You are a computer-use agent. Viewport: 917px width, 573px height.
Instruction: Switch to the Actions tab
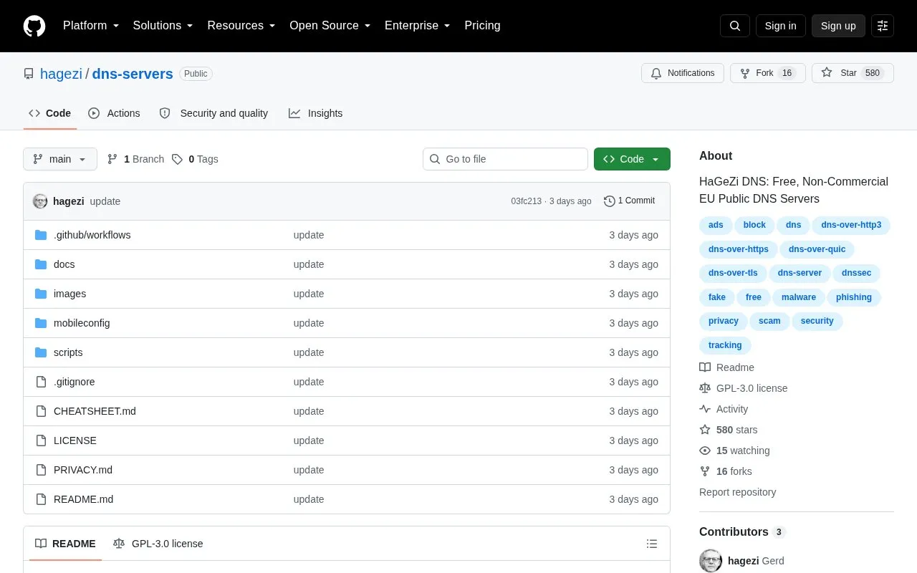tap(115, 113)
